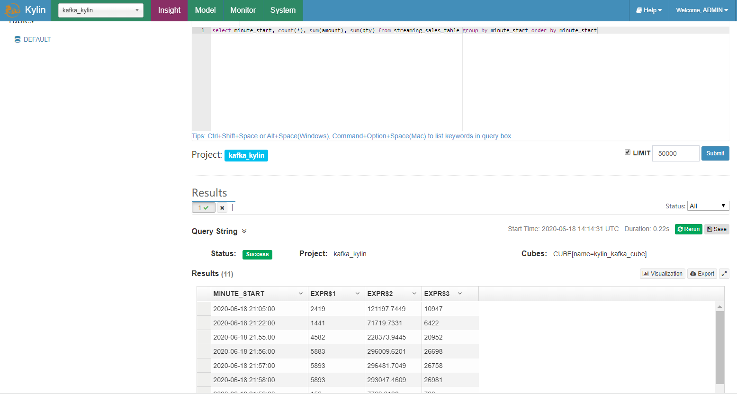Screen dimensions: 737x394
Task: Click the CUBE[name=kylin_kafka_cube] text
Action: 600,254
